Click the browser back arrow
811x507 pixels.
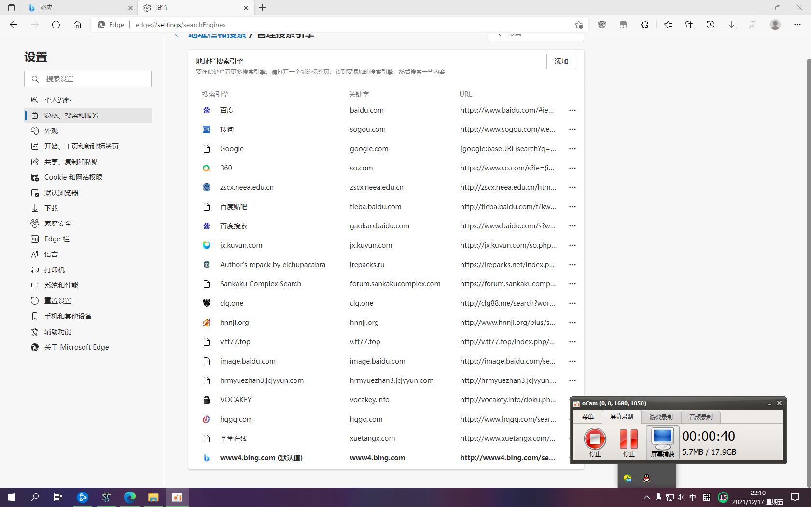pos(14,25)
